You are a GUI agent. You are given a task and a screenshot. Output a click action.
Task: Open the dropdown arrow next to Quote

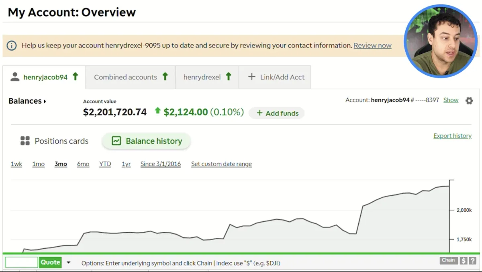coord(68,263)
